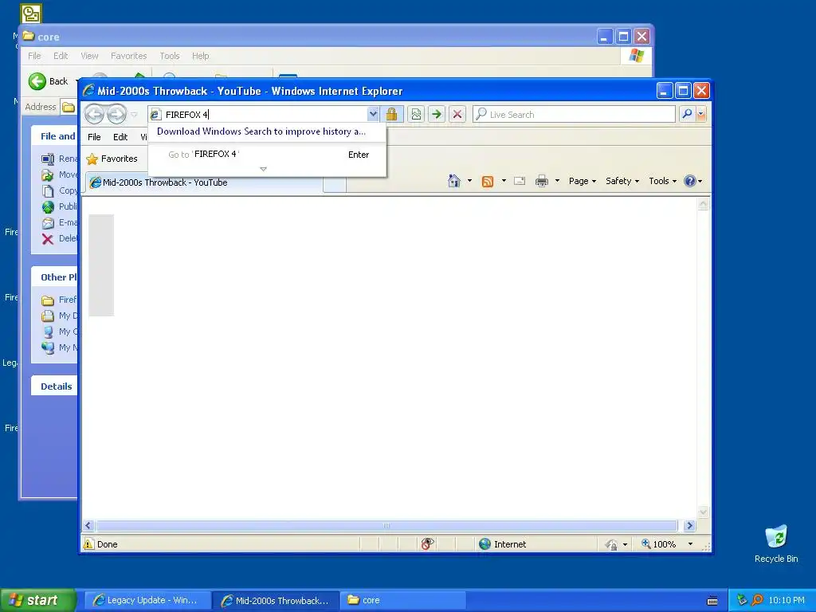816x612 pixels.
Task: Open Help menu in core window
Action: (200, 56)
